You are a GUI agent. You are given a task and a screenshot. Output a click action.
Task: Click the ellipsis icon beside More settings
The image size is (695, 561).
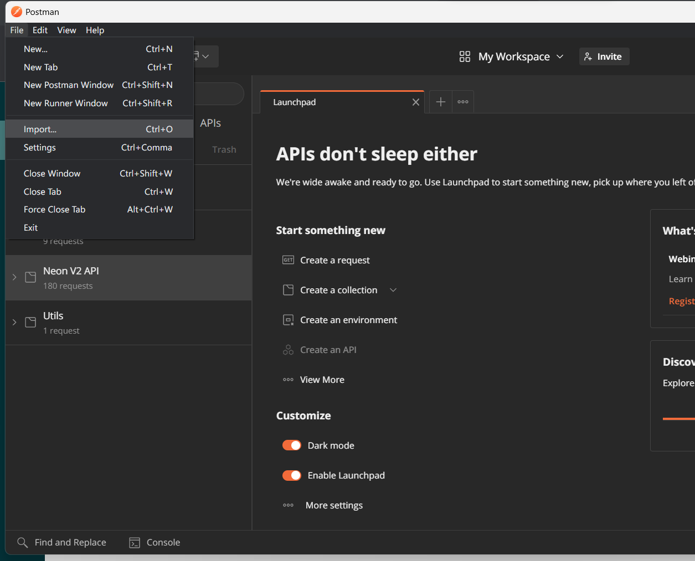click(x=288, y=505)
